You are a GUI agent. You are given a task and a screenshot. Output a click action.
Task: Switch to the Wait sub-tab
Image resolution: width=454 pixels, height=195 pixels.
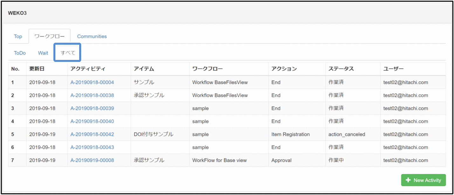[x=43, y=53]
